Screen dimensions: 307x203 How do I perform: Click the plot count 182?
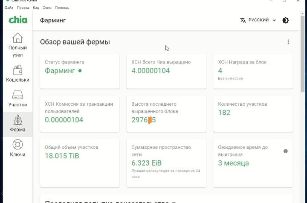224,113
